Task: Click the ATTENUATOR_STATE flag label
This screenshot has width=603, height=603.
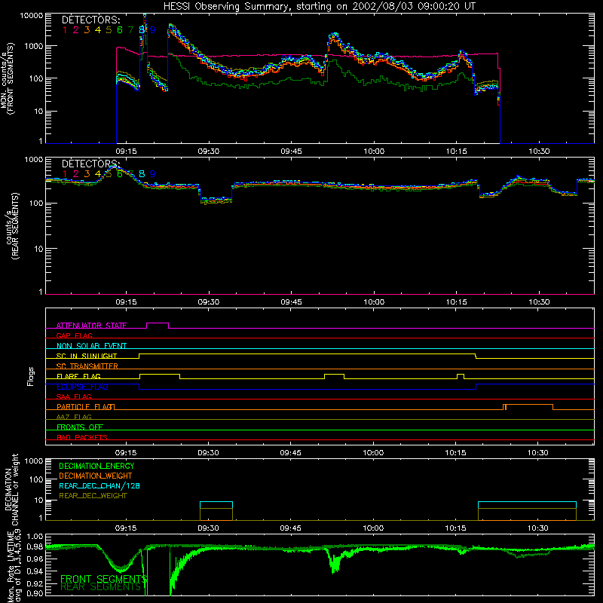Action: point(91,326)
